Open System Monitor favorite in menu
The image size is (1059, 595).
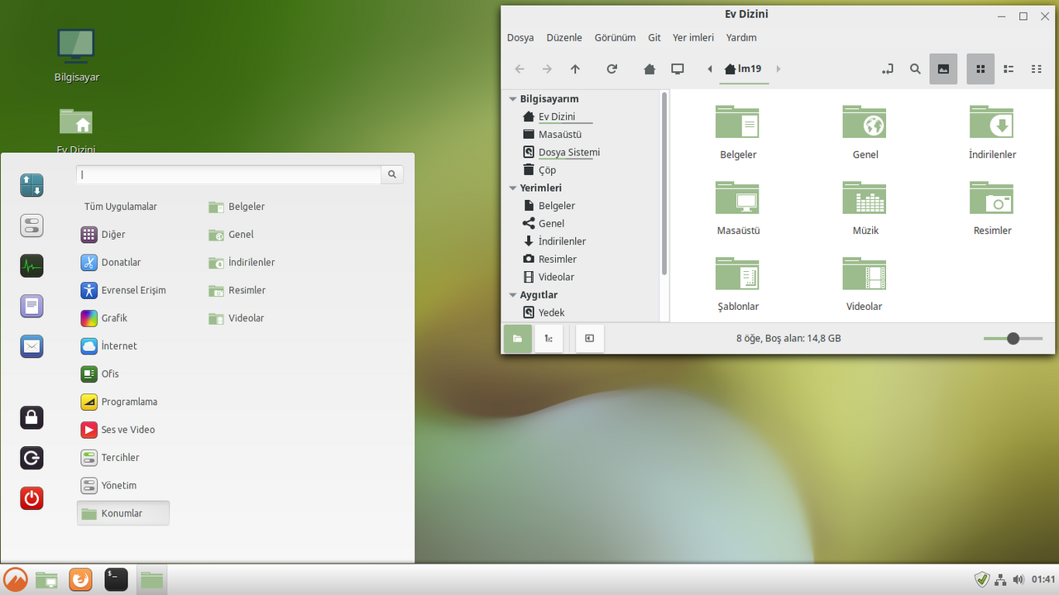point(31,266)
